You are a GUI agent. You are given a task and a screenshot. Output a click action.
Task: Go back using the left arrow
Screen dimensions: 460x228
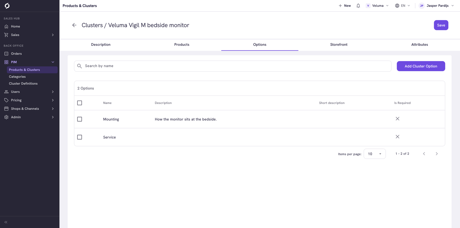tap(74, 25)
